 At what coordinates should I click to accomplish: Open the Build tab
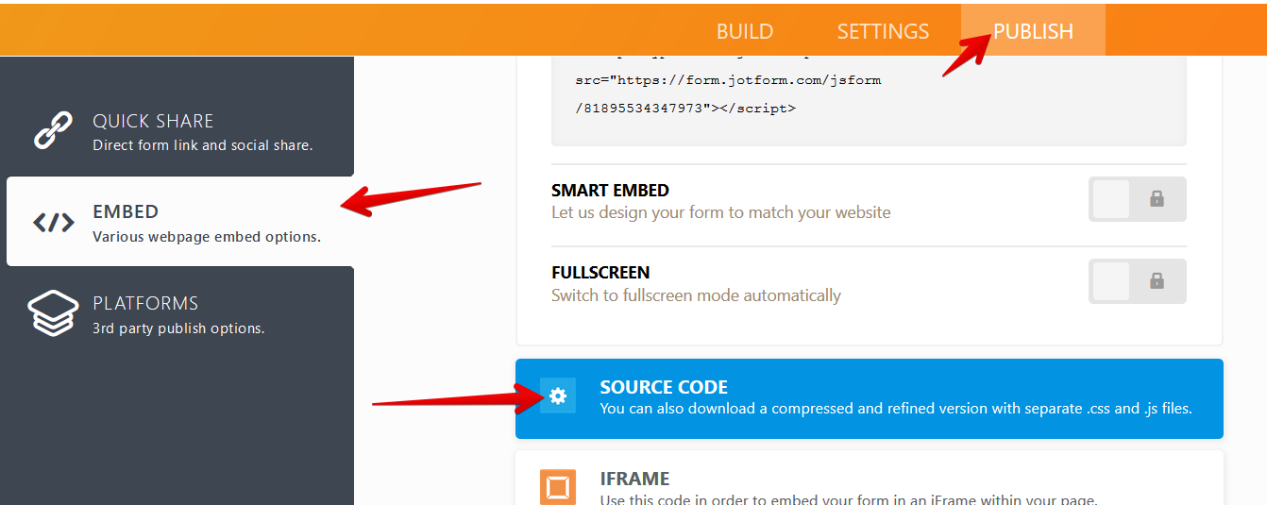pos(745,31)
